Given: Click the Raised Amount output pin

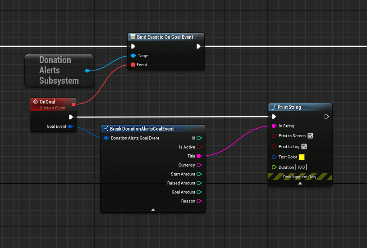Looking at the screenshot, I should (x=199, y=183).
